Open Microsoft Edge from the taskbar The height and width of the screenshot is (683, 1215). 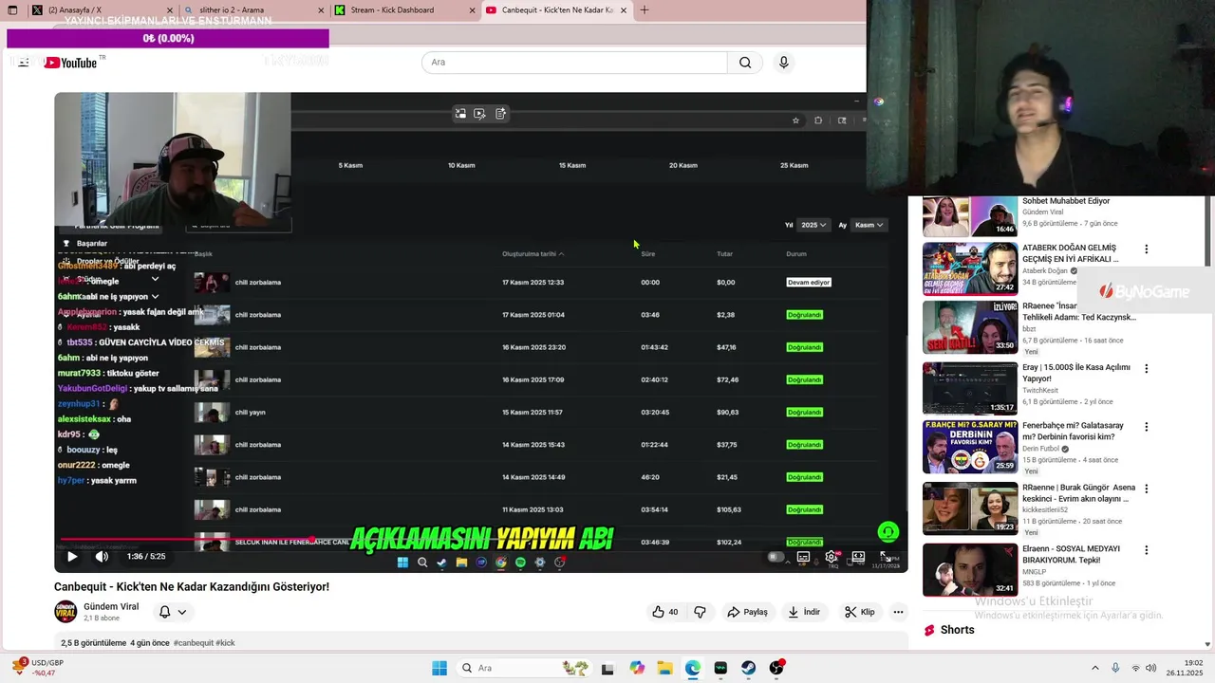tap(693, 668)
